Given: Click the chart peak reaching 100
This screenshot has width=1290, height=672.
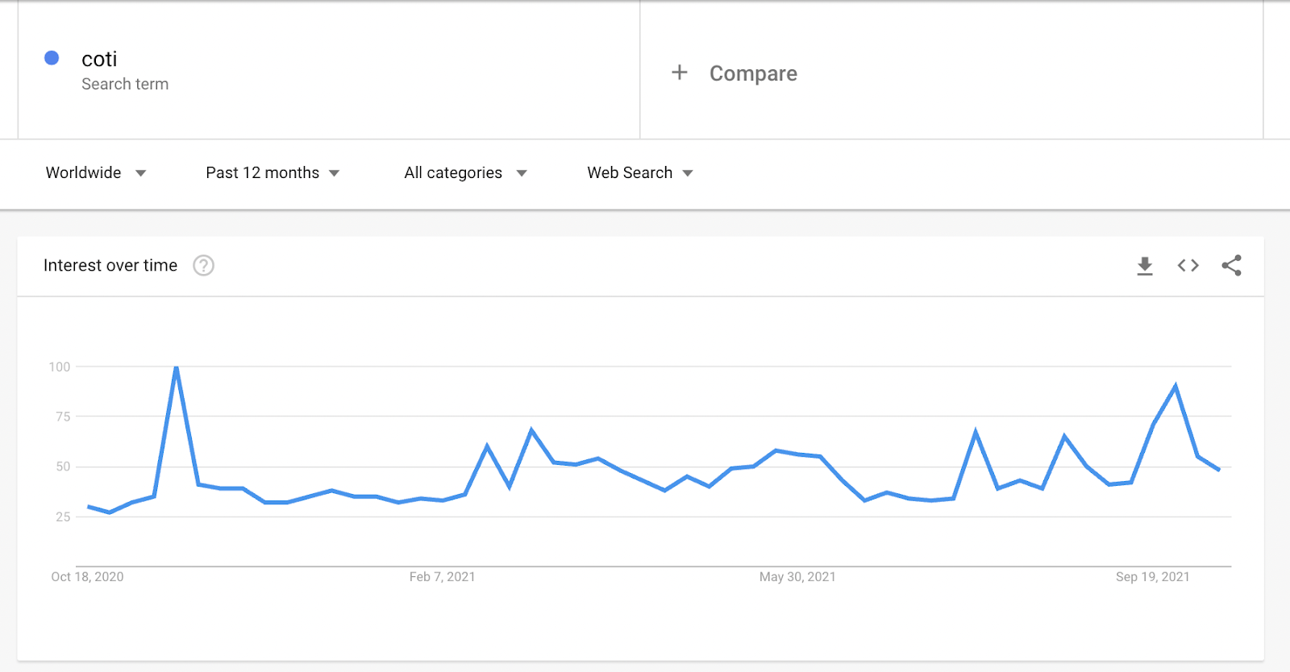Looking at the screenshot, I should coord(177,368).
